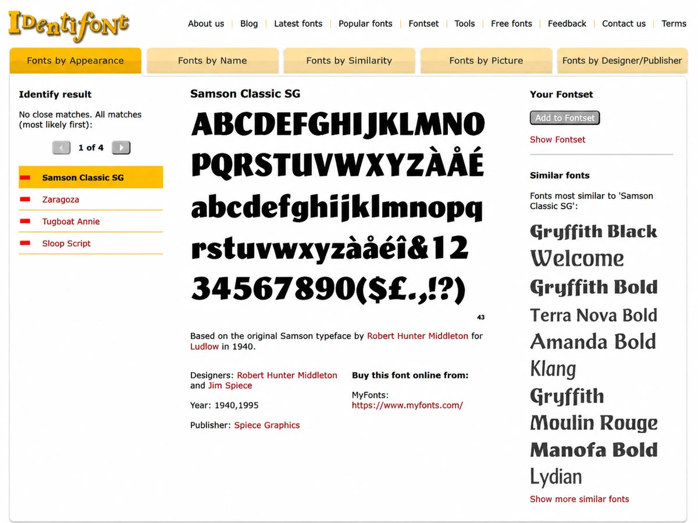Switch to Fonts by Similarity tab
Image resolution: width=698 pixels, height=523 pixels.
tap(349, 60)
